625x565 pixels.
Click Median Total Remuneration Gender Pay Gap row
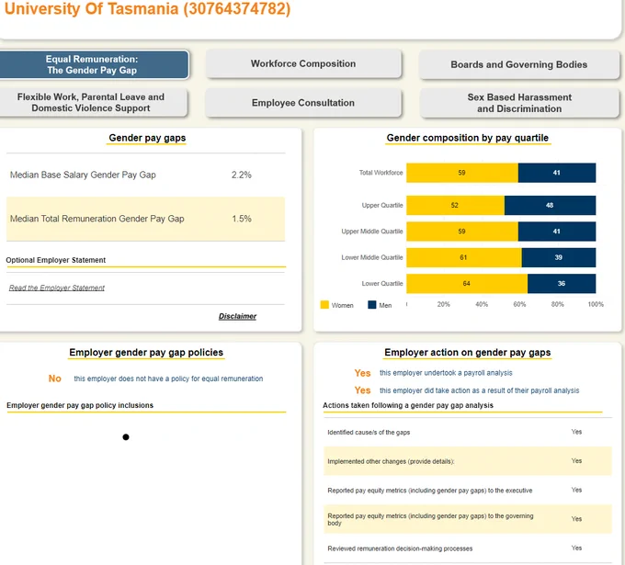145,219
